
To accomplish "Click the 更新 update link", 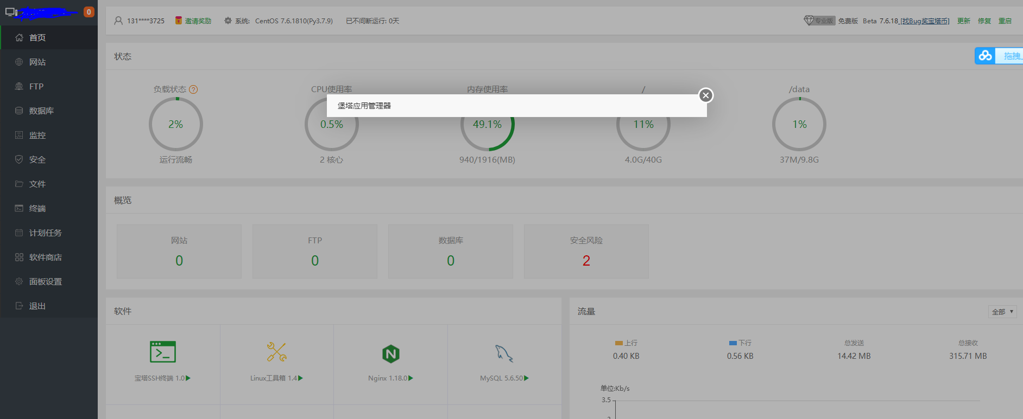I will pyautogui.click(x=964, y=21).
